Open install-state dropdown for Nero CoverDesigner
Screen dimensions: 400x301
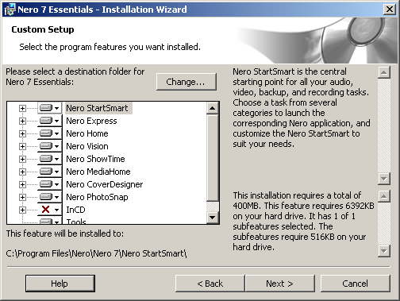(x=49, y=184)
